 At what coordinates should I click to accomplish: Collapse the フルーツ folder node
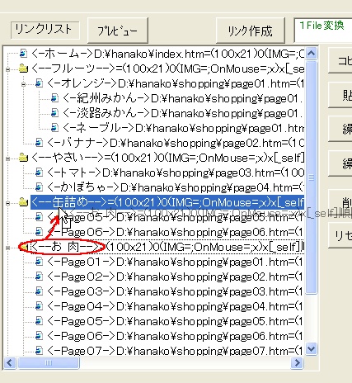8,69
